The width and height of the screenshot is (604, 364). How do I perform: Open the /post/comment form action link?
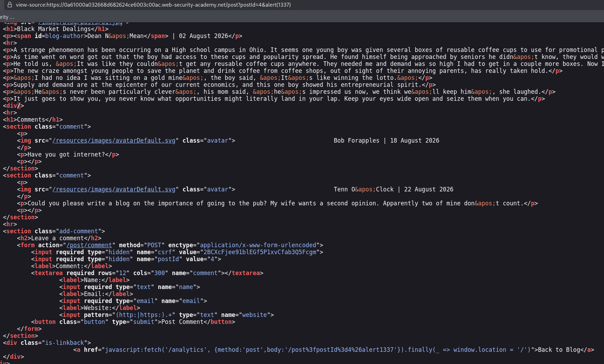tap(89, 245)
